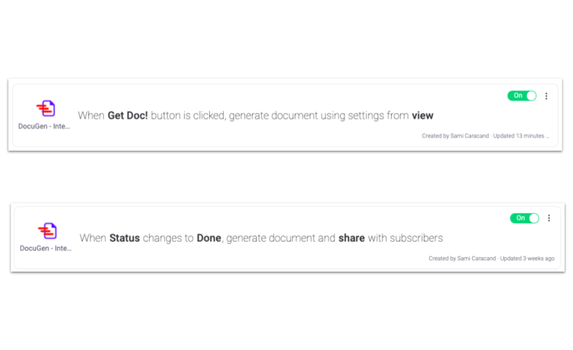Screen dimensions: 573x350
Task: Disable the Status changes to Done automation
Action: [x=524, y=218]
